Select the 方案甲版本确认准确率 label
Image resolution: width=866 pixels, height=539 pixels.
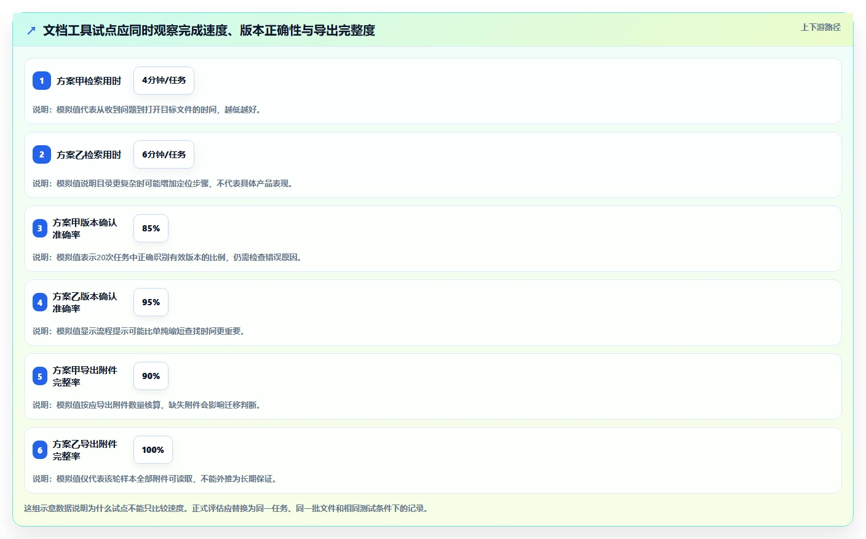click(85, 228)
